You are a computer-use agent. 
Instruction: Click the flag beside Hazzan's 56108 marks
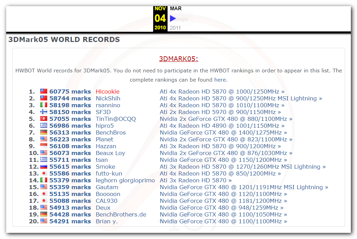tap(44, 146)
